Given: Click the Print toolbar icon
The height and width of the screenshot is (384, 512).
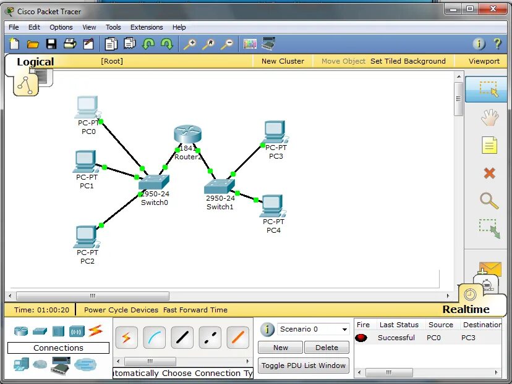Looking at the screenshot, I should pyautogui.click(x=70, y=44).
